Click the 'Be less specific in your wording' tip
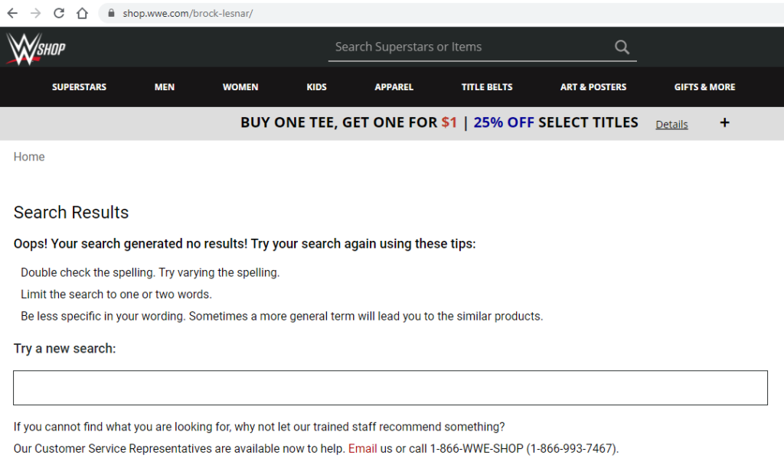Viewport: 784px width, 465px height. pos(282,316)
